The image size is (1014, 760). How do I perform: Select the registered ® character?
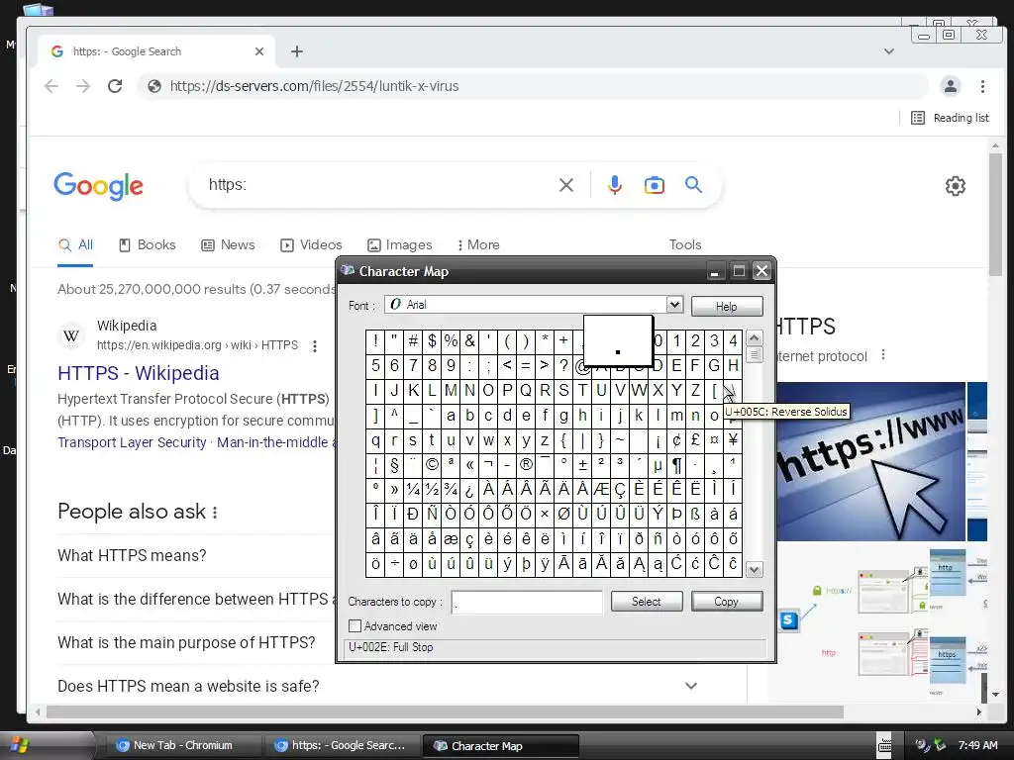pos(527,464)
